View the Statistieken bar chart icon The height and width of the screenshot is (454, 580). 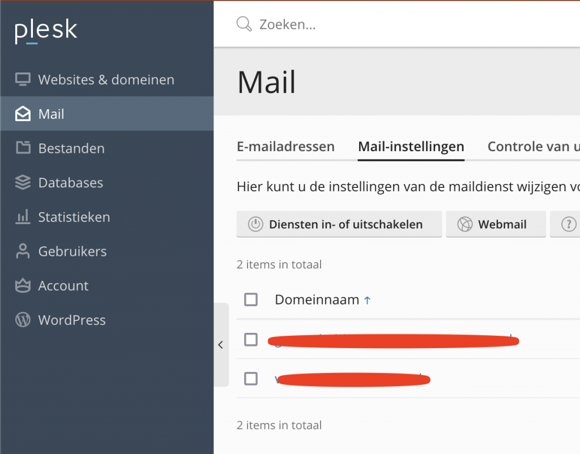tap(23, 217)
